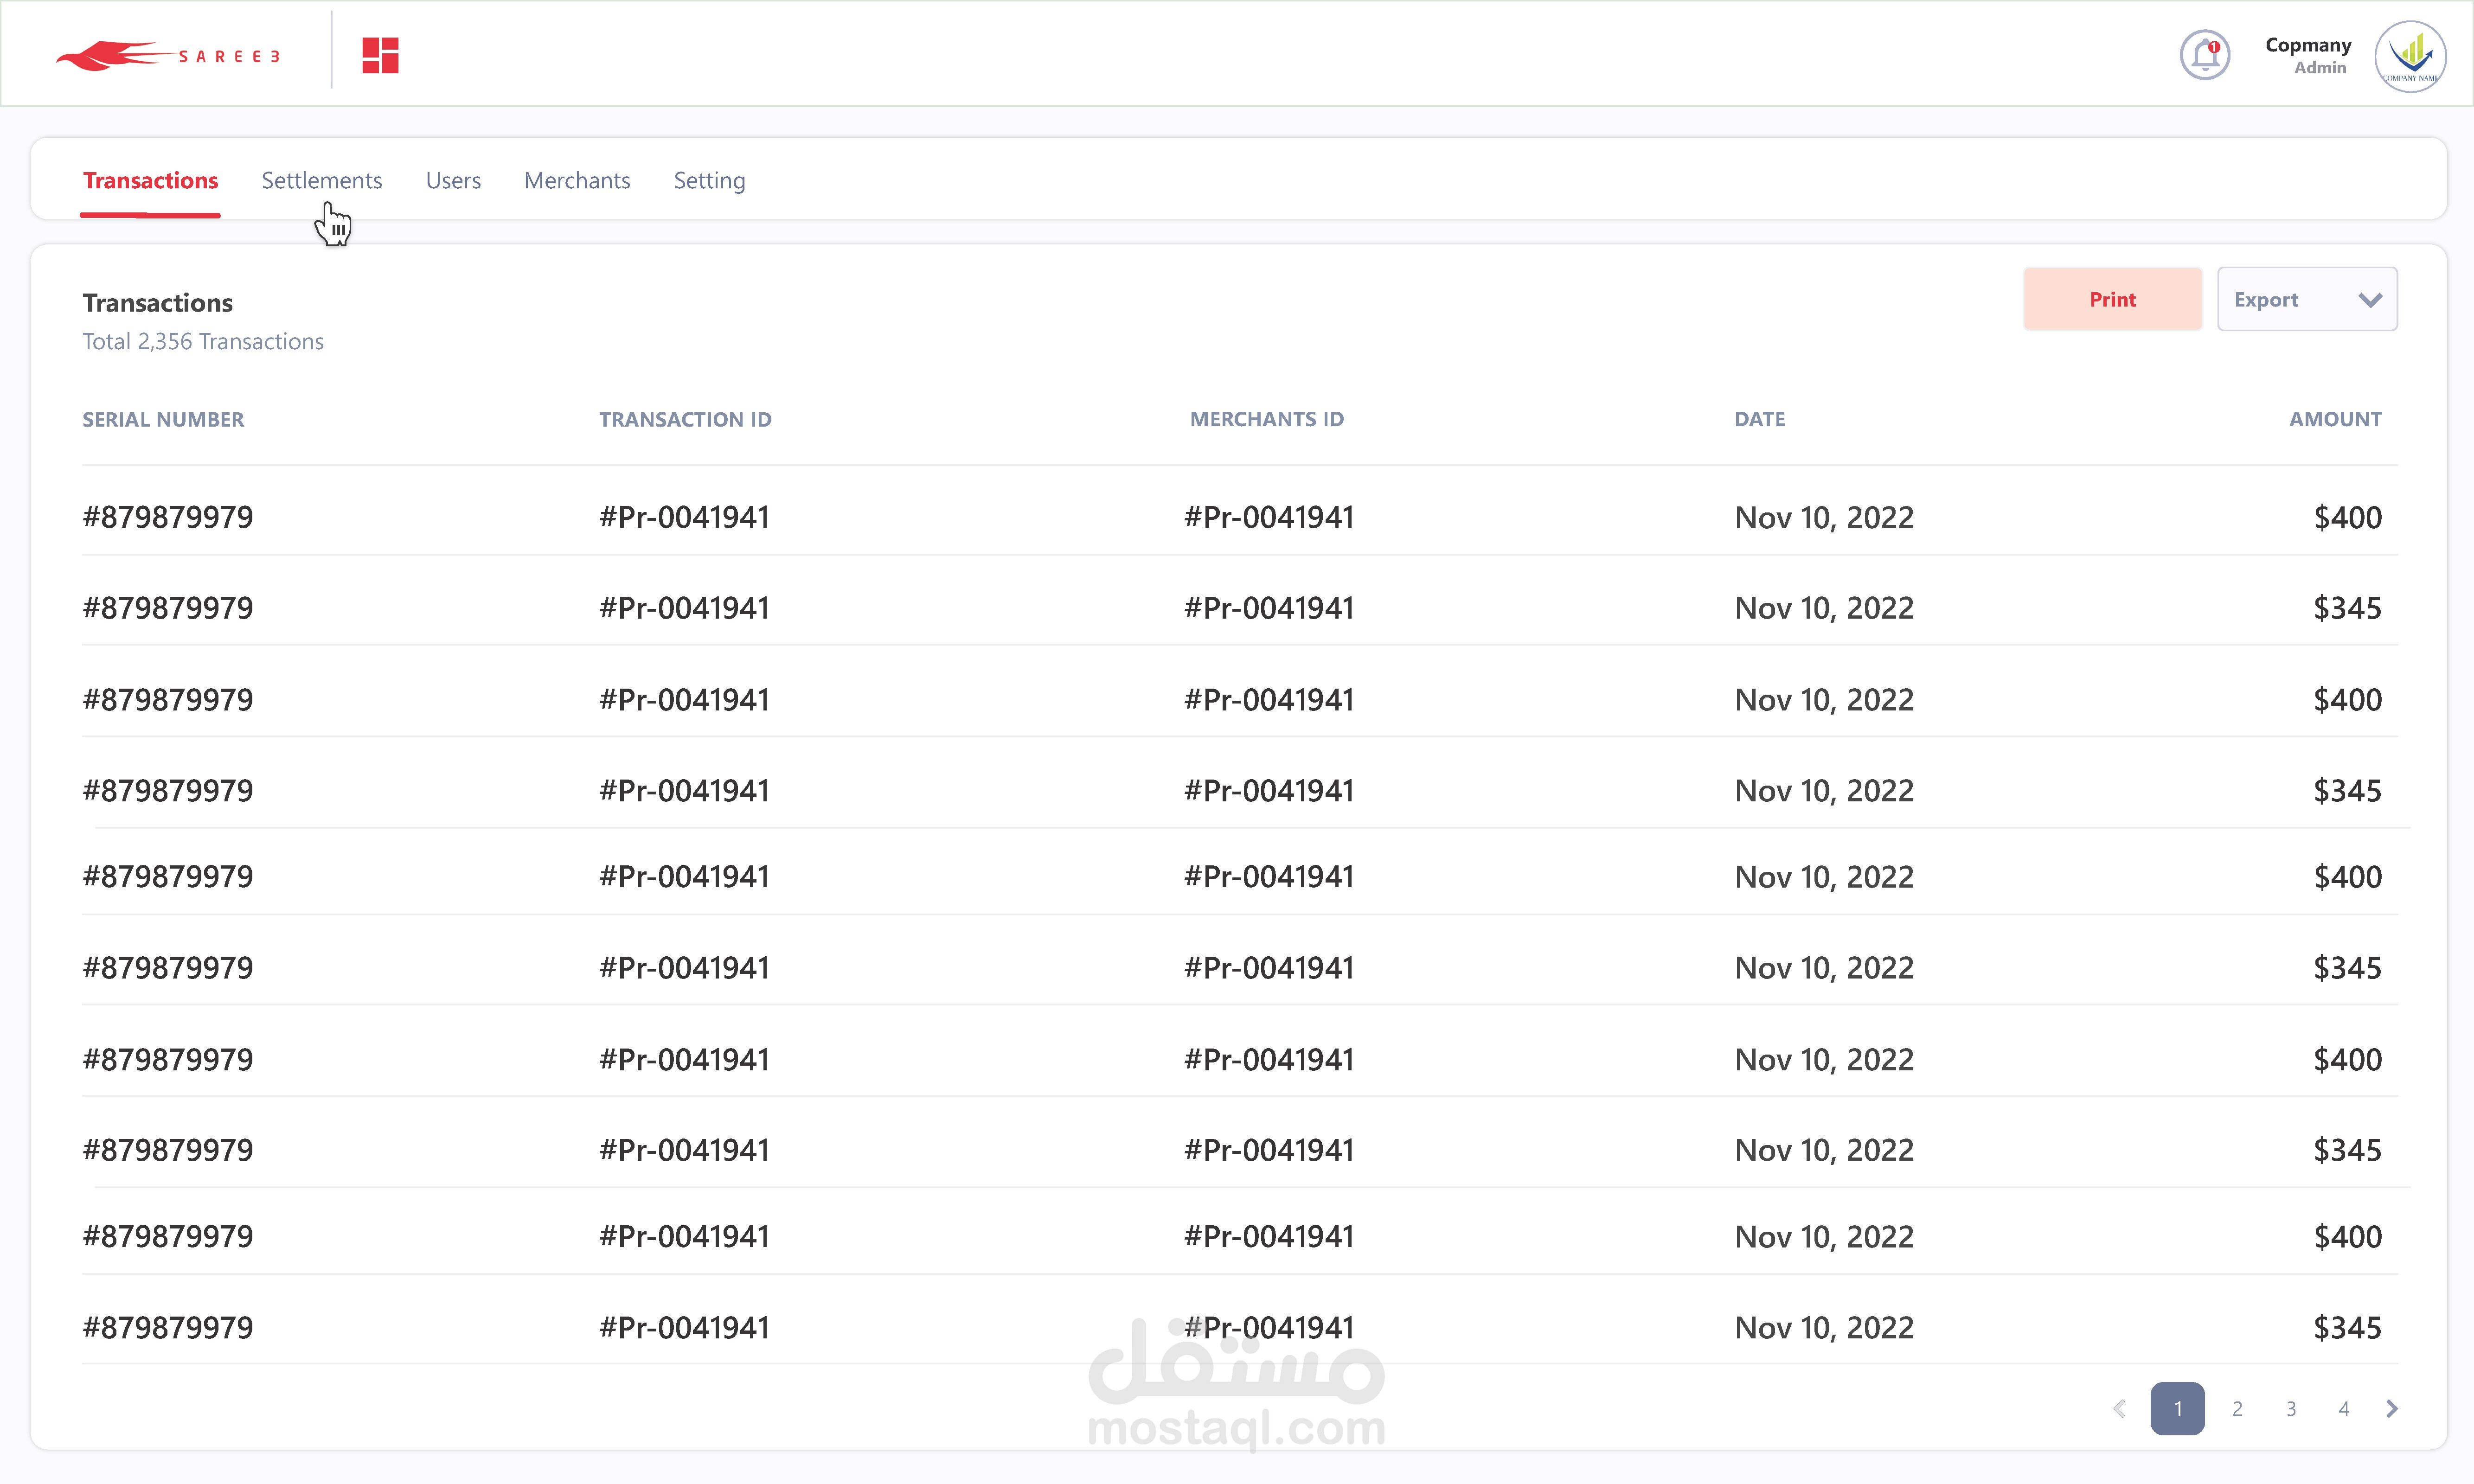Go to page 2

(x=2237, y=1408)
